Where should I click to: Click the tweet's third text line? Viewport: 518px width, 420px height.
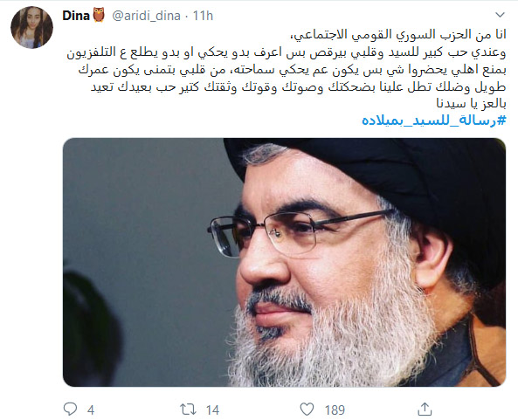[x=292, y=71]
